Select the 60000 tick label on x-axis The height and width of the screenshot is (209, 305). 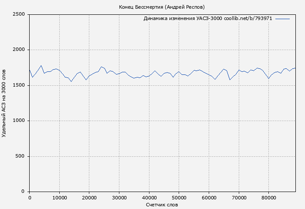point(209,198)
